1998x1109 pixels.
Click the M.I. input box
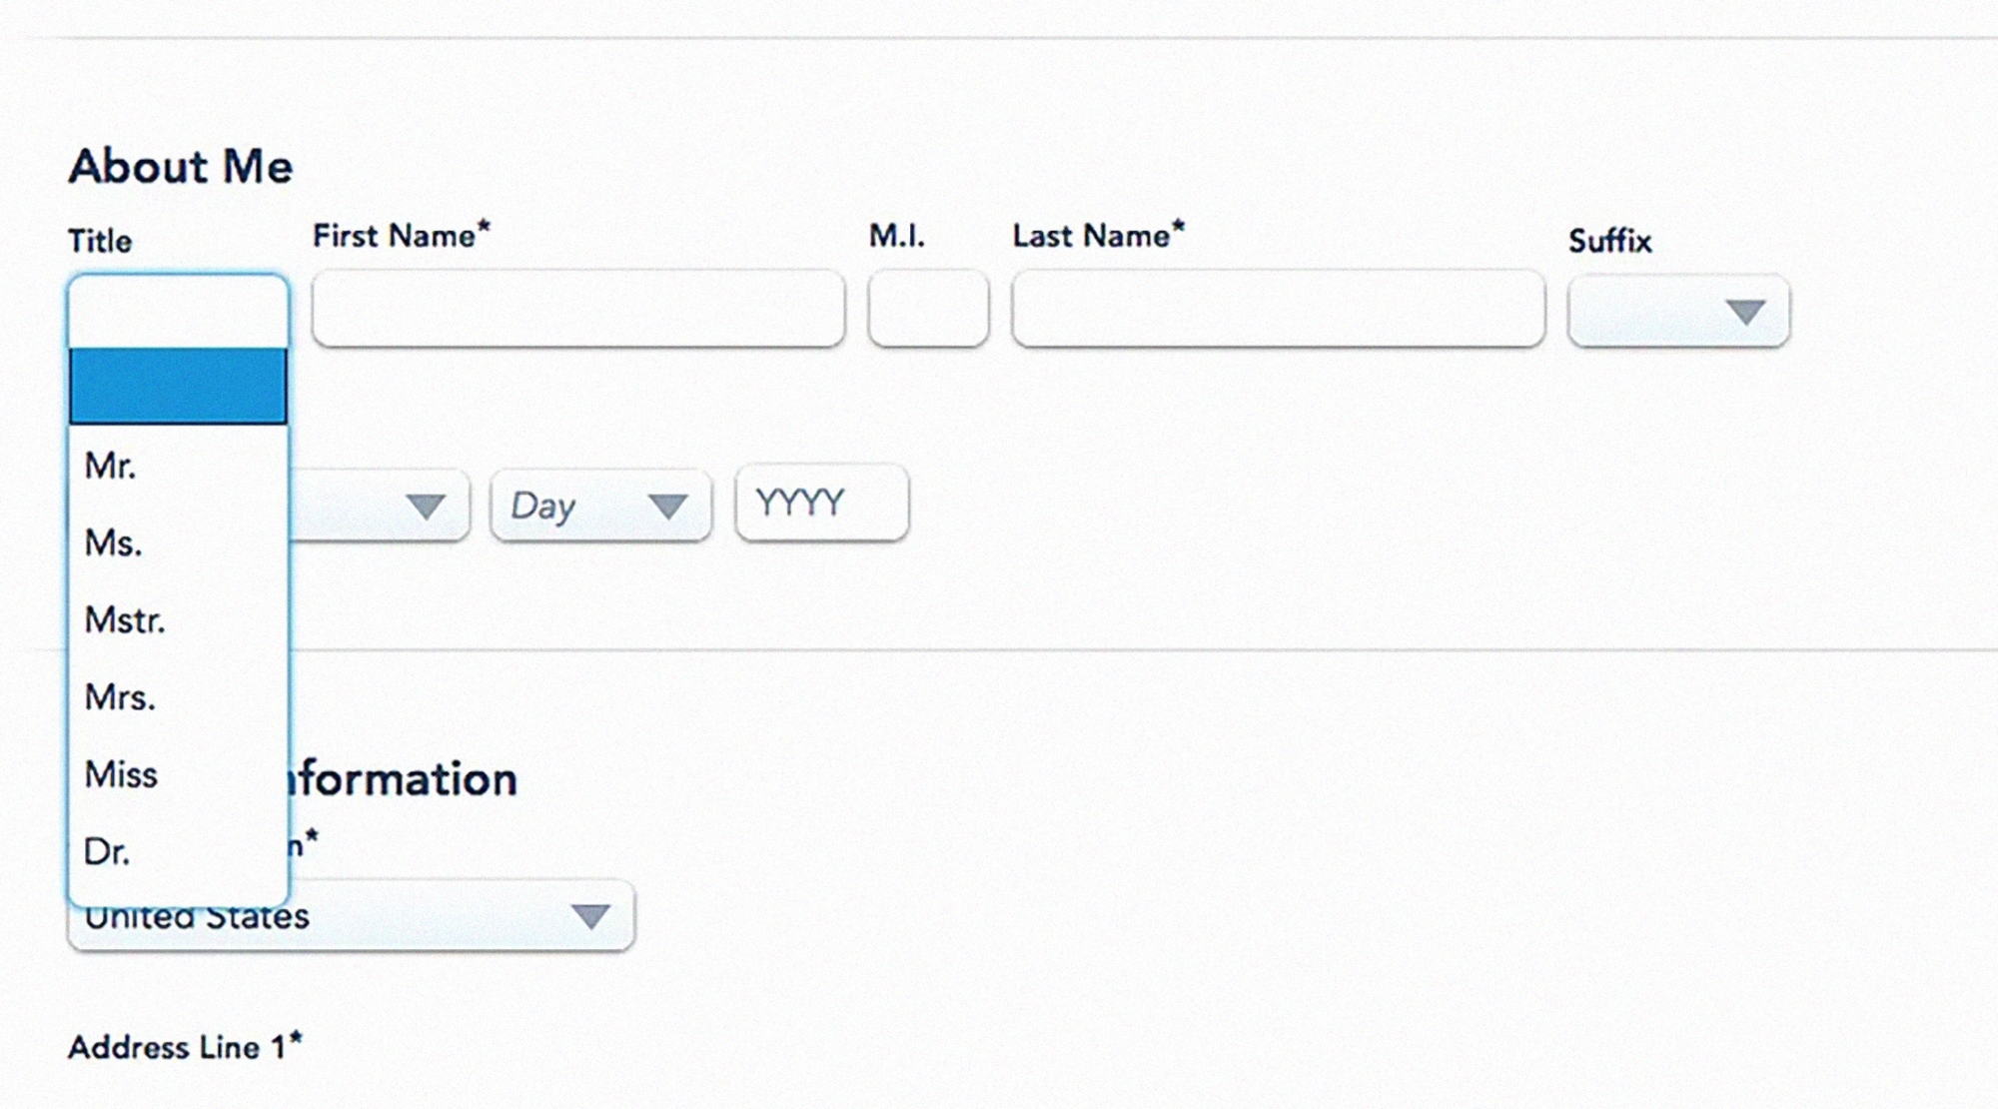[x=928, y=310]
